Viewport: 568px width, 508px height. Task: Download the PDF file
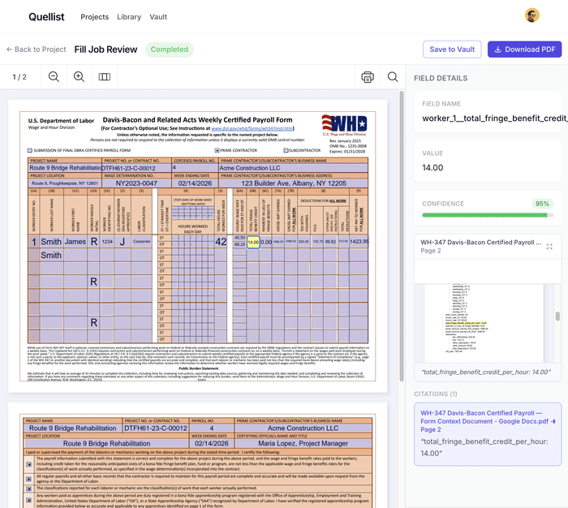[523, 50]
